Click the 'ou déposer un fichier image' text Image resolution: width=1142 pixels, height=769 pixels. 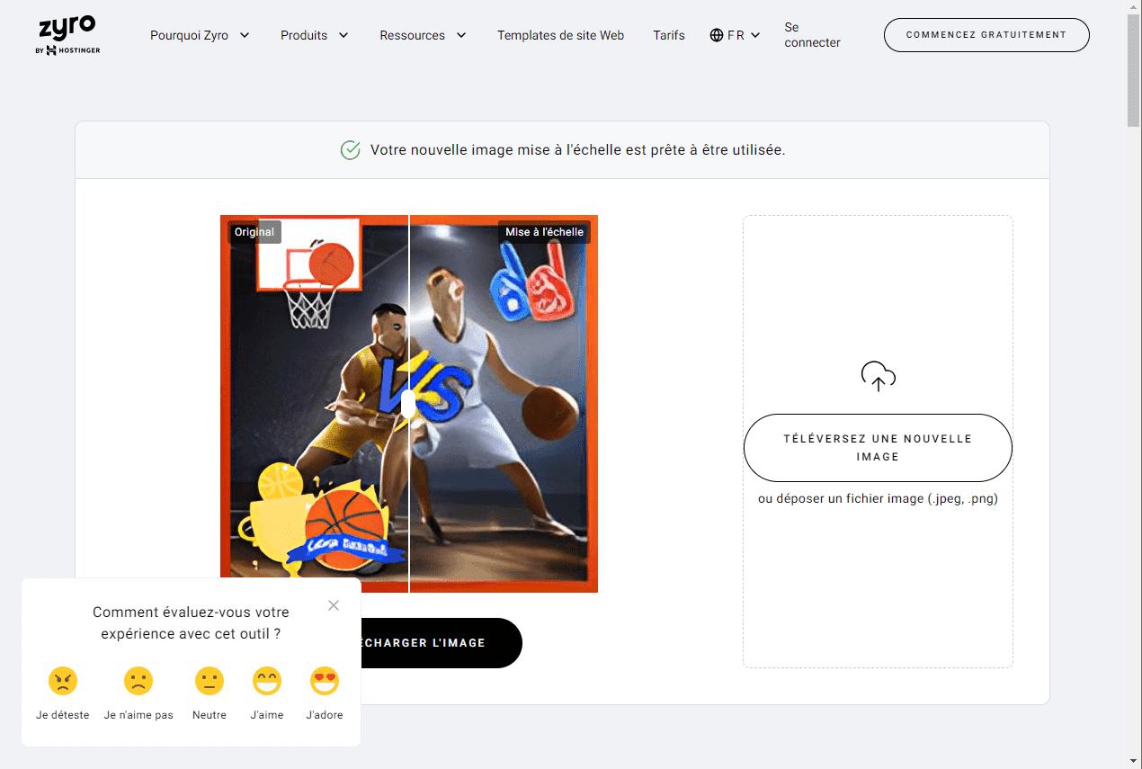pos(878,498)
